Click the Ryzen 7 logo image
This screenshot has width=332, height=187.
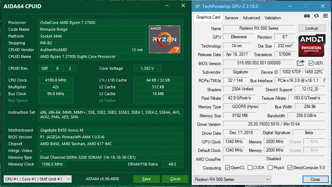pyautogui.click(x=165, y=39)
